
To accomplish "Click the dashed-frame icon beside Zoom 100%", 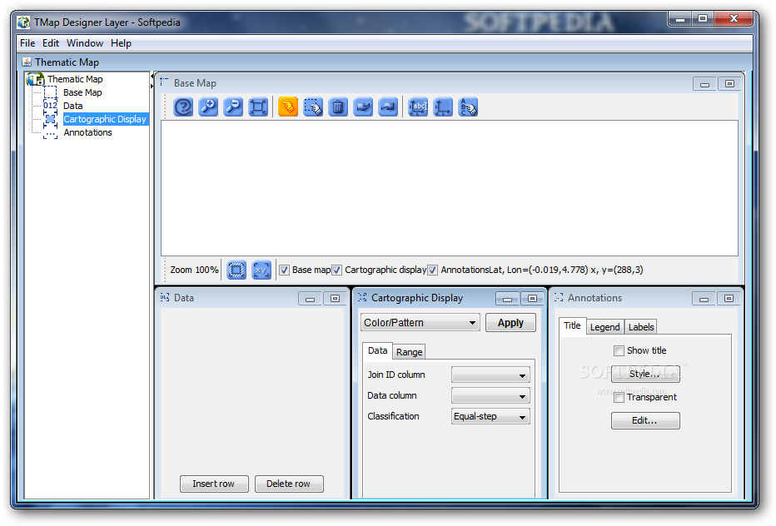I will point(236,270).
